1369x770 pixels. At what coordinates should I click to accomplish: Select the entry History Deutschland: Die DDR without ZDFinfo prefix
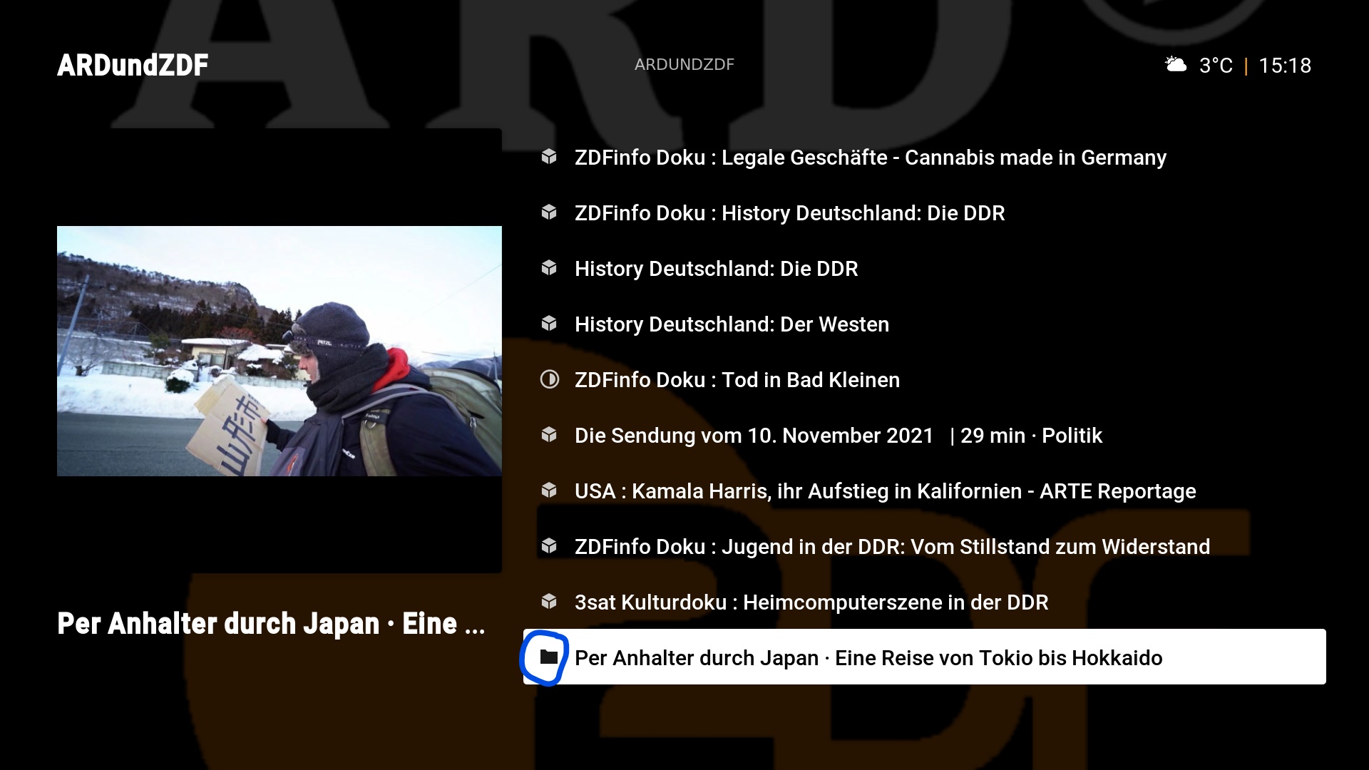tap(925, 268)
